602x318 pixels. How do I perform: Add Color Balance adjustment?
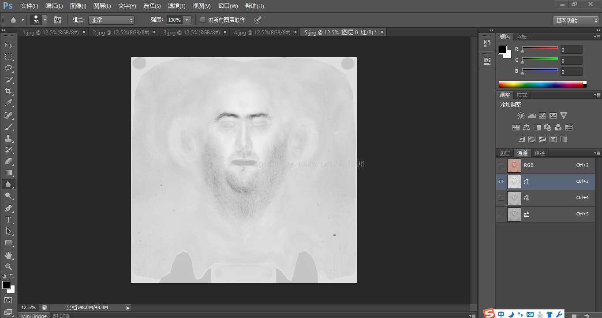(527, 128)
